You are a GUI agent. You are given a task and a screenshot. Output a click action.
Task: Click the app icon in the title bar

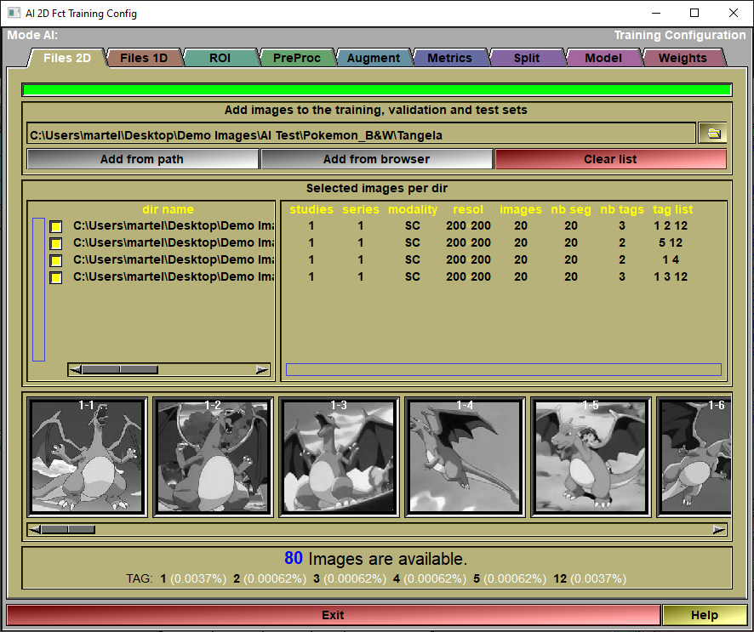click(14, 13)
